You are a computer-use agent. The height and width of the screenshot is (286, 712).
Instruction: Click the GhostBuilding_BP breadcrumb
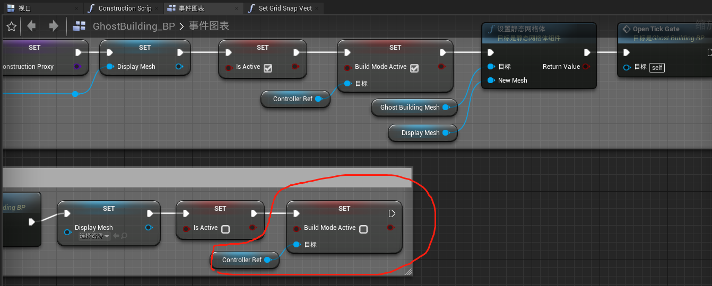pos(134,26)
